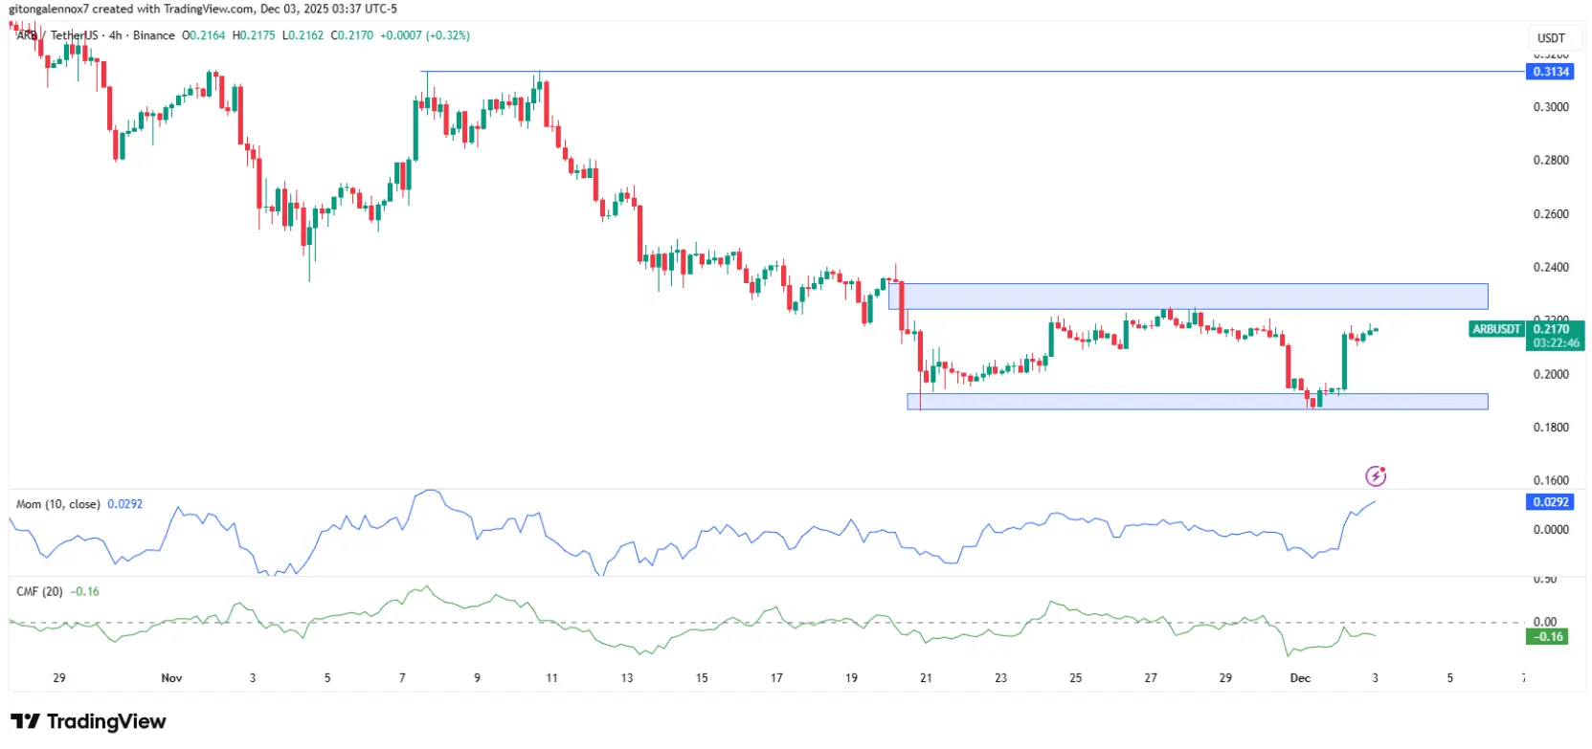
Task: Select the lower blue support zone rectangle
Action: 1198,402
